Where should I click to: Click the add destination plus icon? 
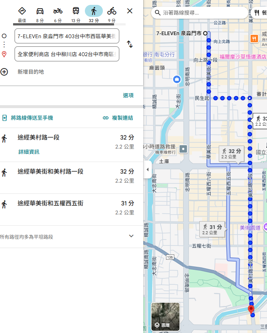coord(4,72)
